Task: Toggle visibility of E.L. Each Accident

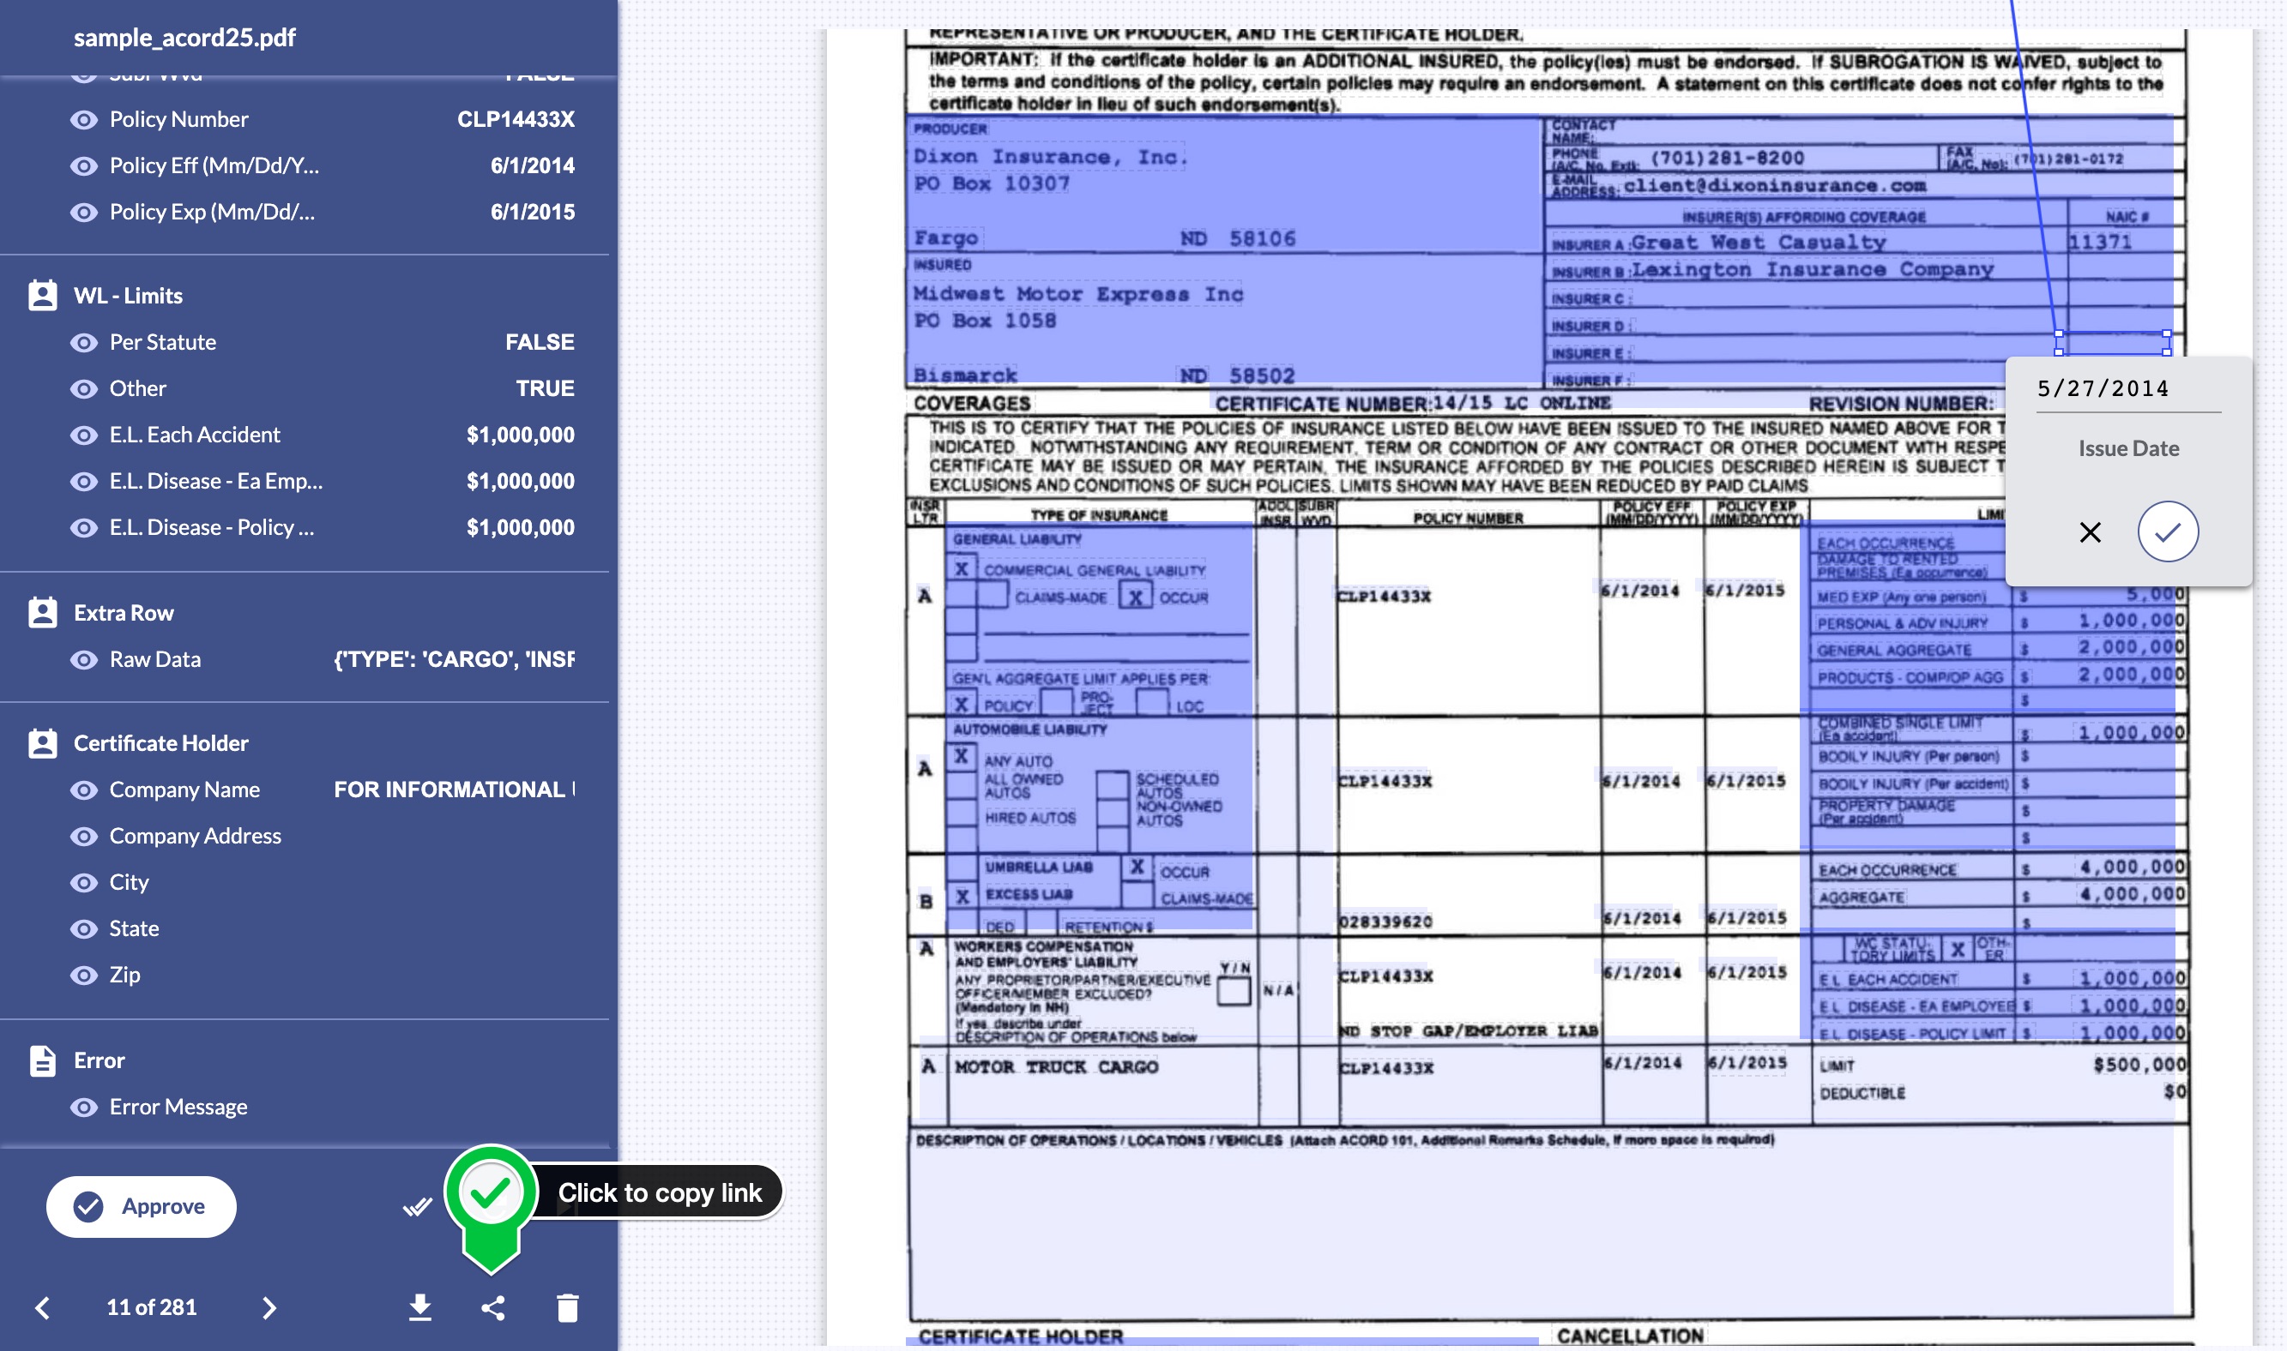Action: [x=84, y=436]
